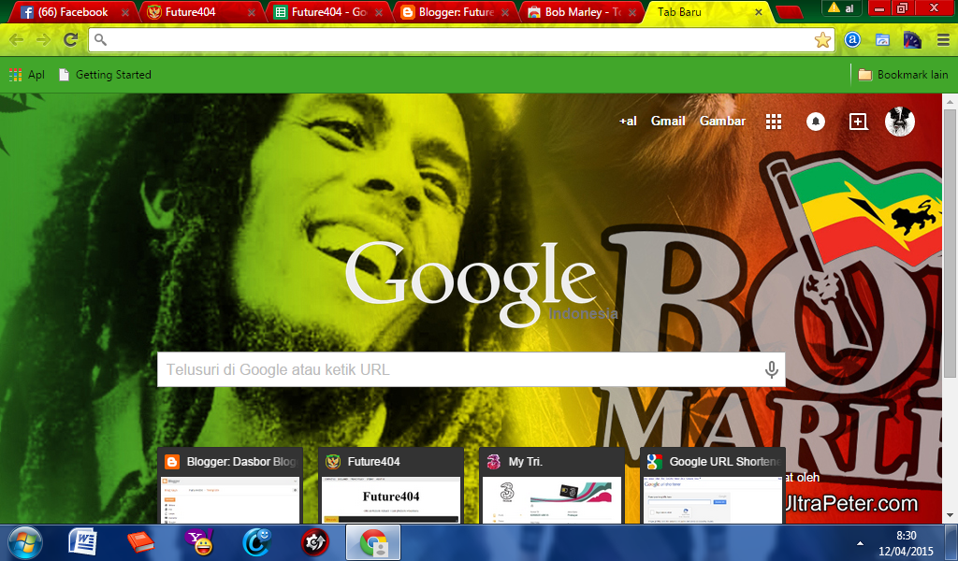Open the blue C smiley taskbar app
Viewport: 958px width, 561px height.
[x=256, y=542]
